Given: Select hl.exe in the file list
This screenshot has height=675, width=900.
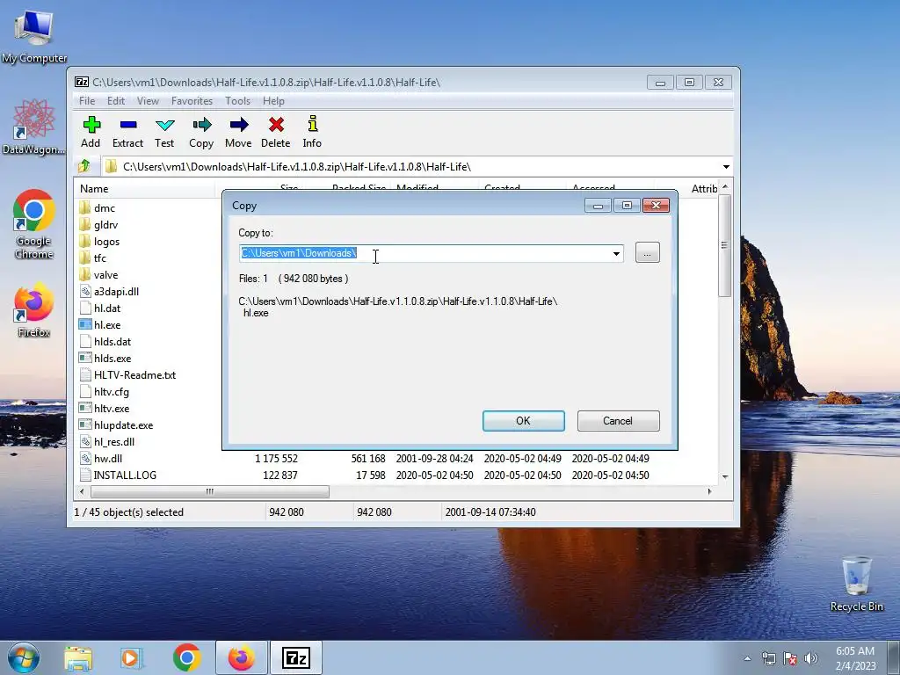Looking at the screenshot, I should coord(100,324).
